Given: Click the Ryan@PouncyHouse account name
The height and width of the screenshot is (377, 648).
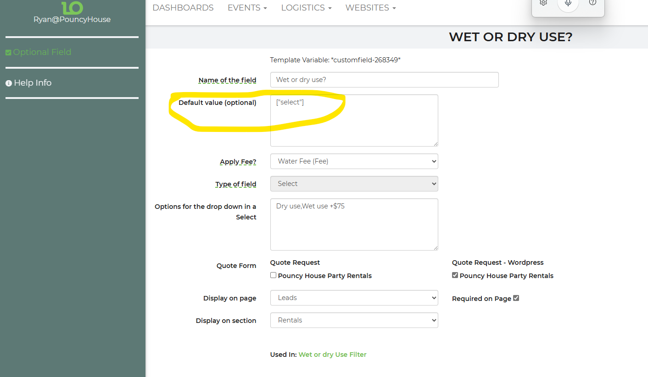Looking at the screenshot, I should [x=72, y=19].
